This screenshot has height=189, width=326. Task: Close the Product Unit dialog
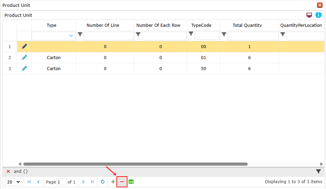click(319, 5)
